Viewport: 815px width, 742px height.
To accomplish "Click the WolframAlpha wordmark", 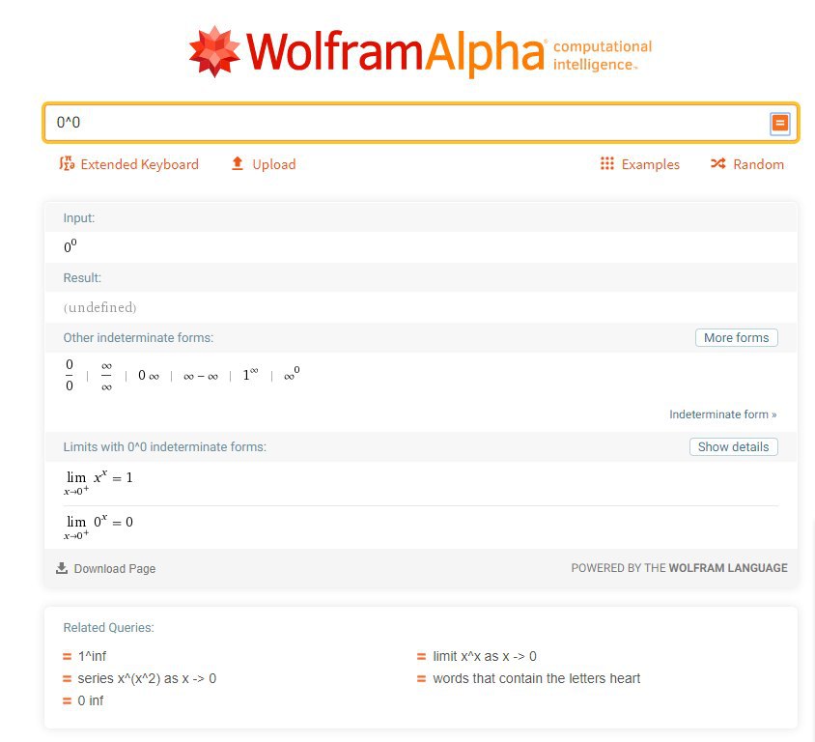I will point(396,52).
